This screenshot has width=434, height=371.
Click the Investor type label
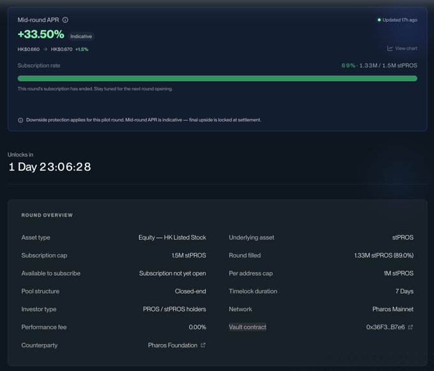39,309
